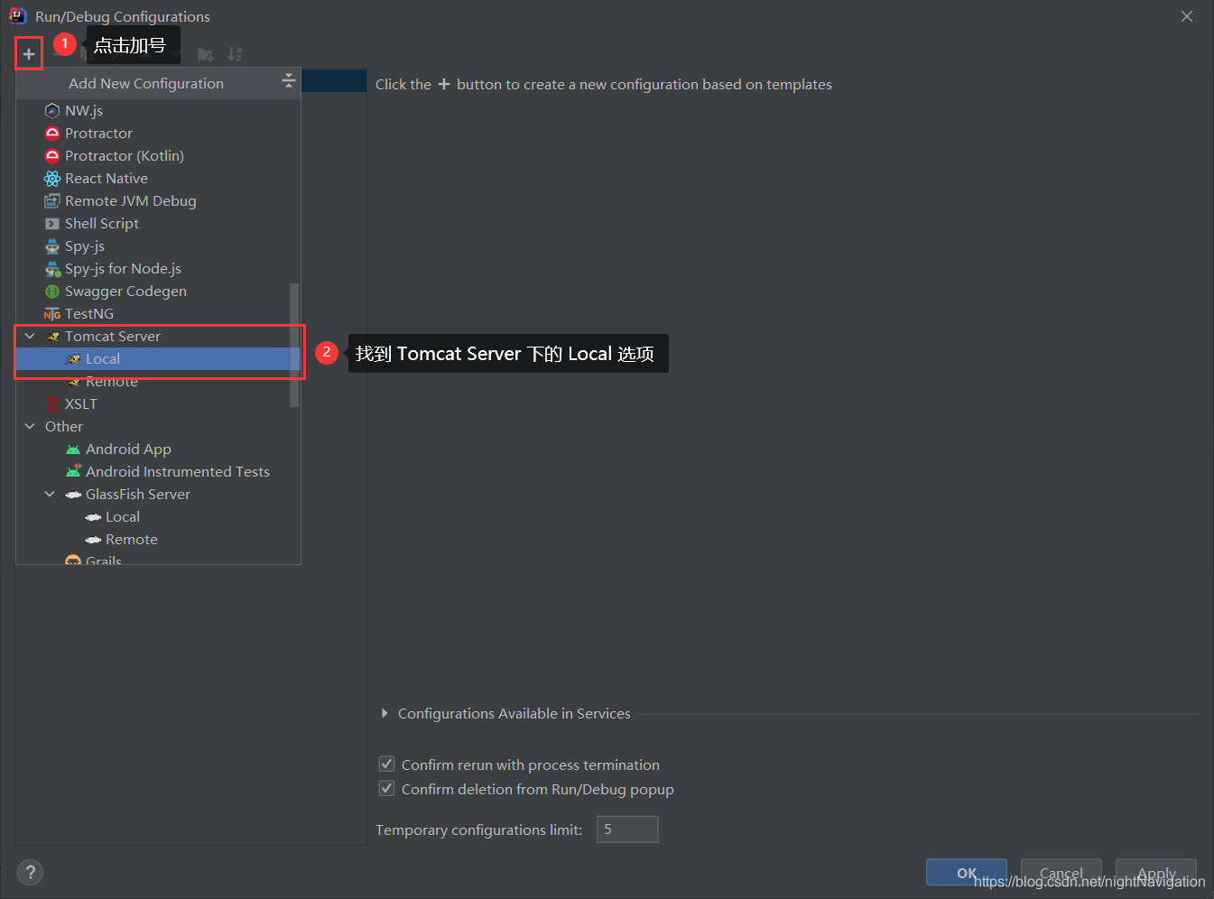Click the configuration list scrollbar thumb
Image resolution: width=1214 pixels, height=899 pixels.
click(294, 345)
